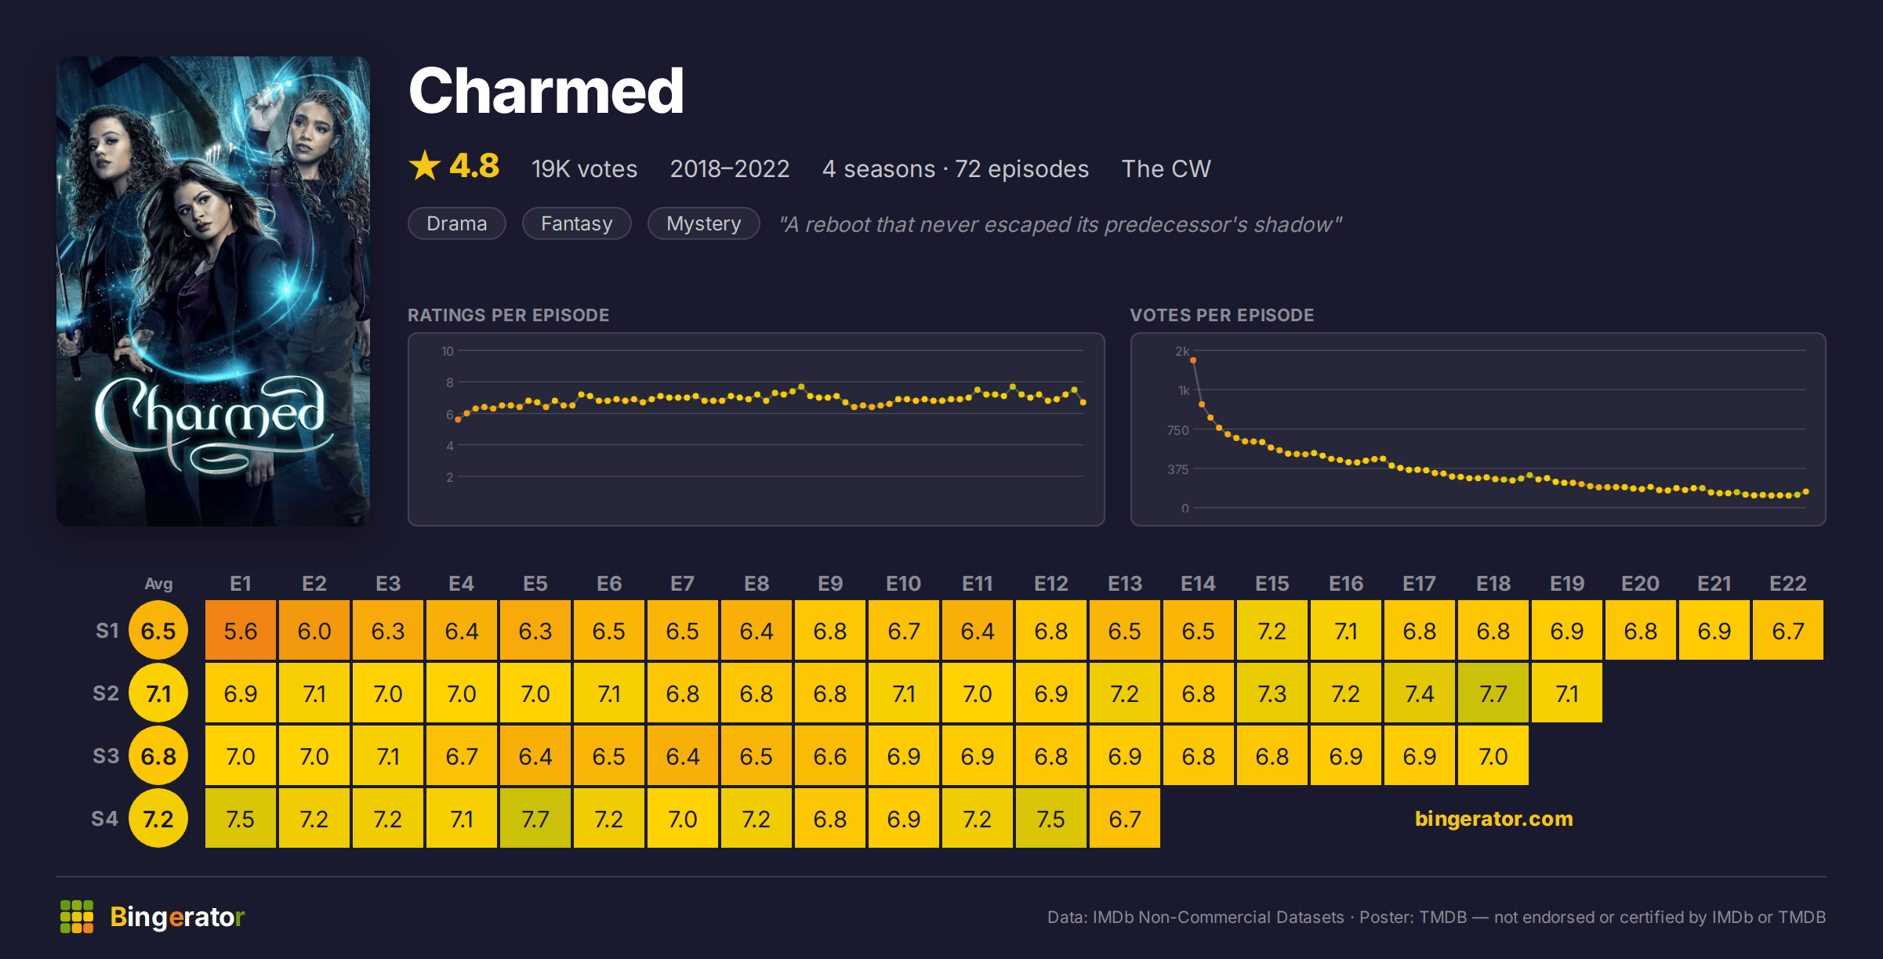Open the bingerator.com link
Screen dimensions: 1883x959
click(1493, 818)
